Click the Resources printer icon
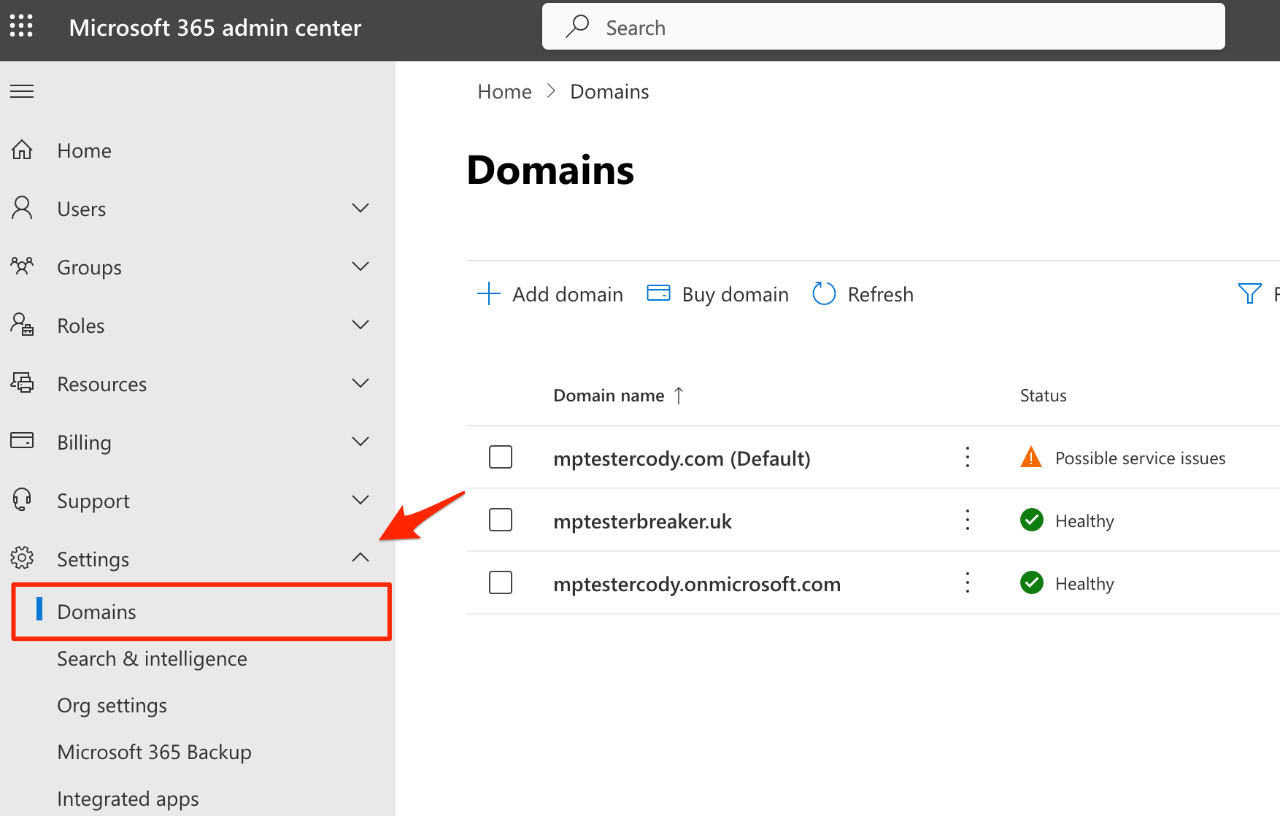 click(22, 382)
